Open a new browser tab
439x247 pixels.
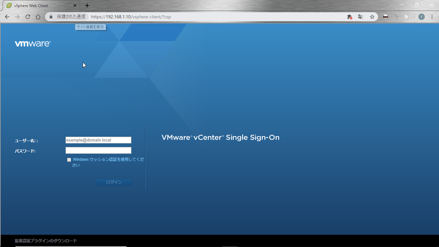click(87, 6)
